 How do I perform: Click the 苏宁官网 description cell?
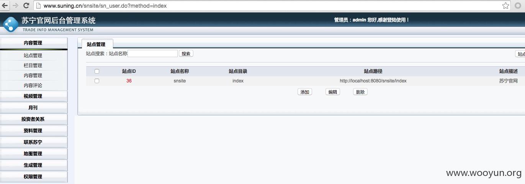tap(508, 81)
